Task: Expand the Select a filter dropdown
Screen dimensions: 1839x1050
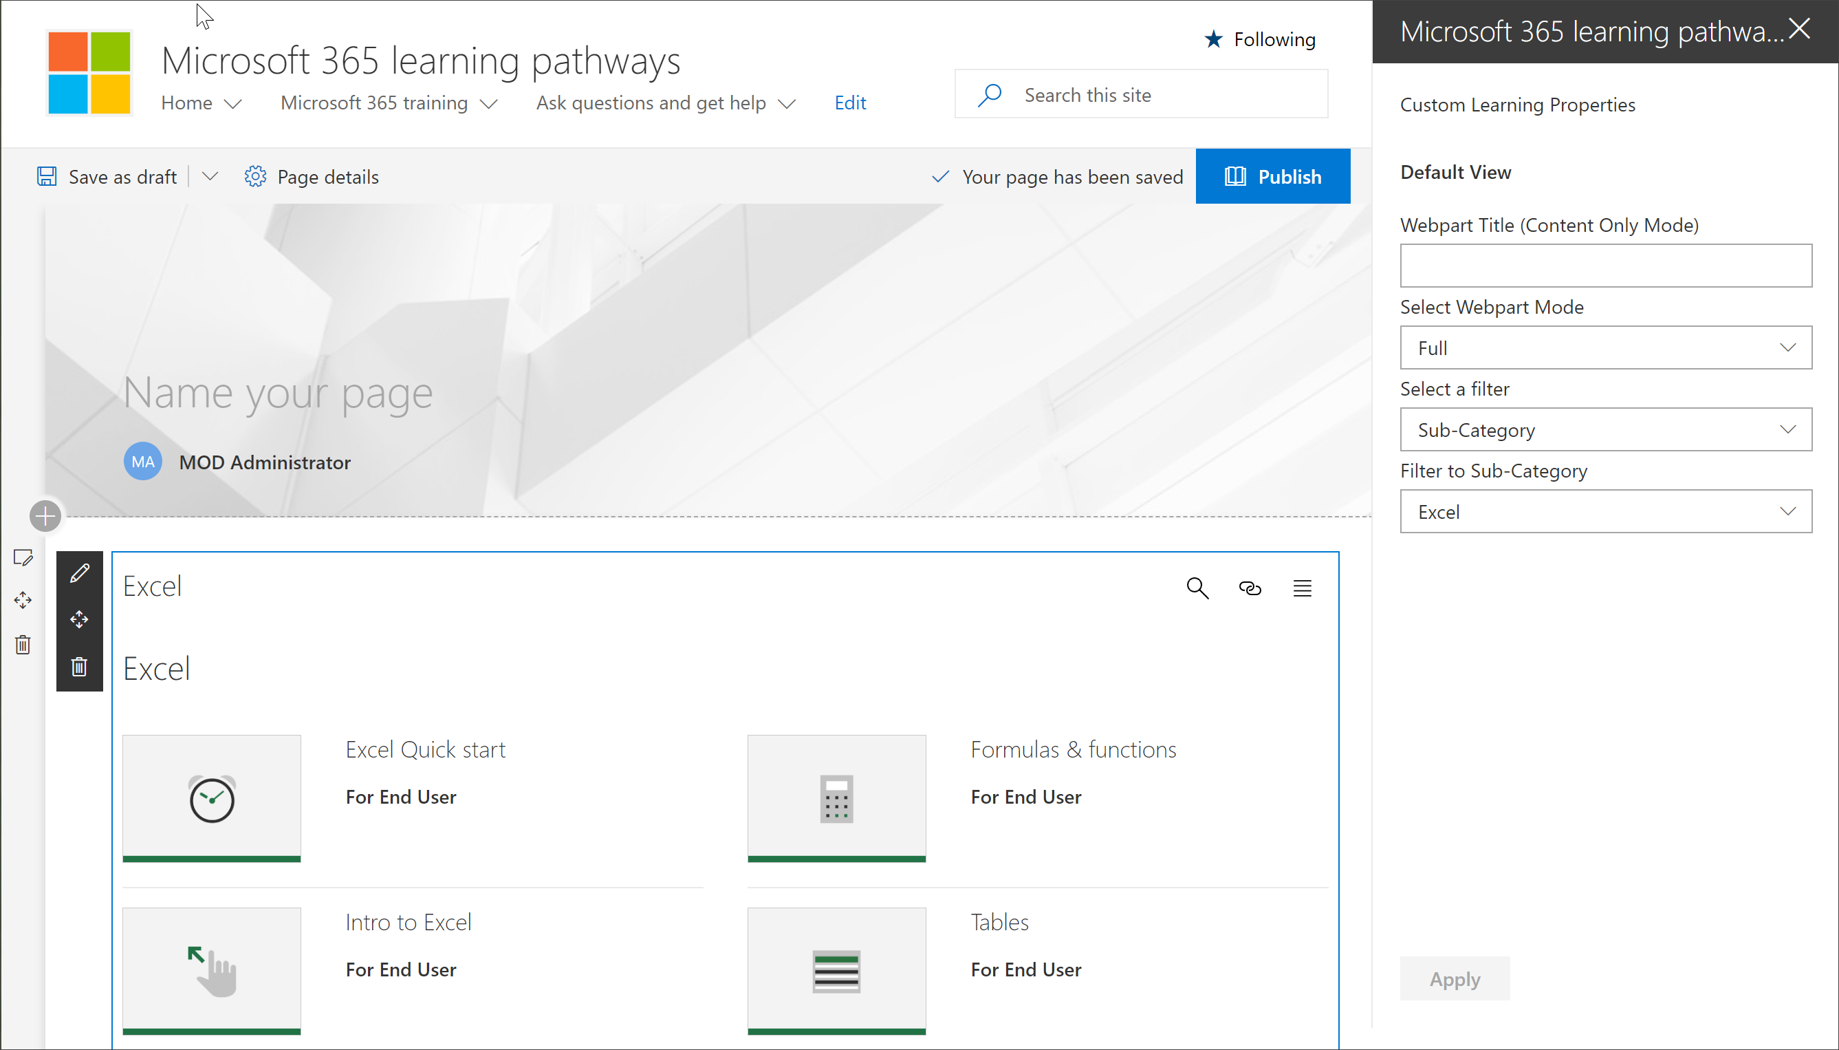Action: point(1607,429)
